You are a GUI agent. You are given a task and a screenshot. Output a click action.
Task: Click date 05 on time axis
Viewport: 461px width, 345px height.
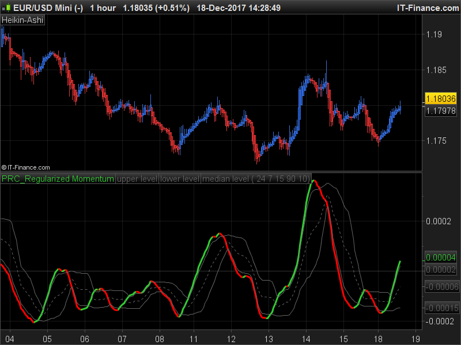point(47,339)
